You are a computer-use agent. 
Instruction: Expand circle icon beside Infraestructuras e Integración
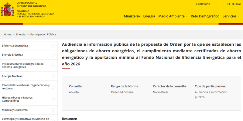coord(53,65)
